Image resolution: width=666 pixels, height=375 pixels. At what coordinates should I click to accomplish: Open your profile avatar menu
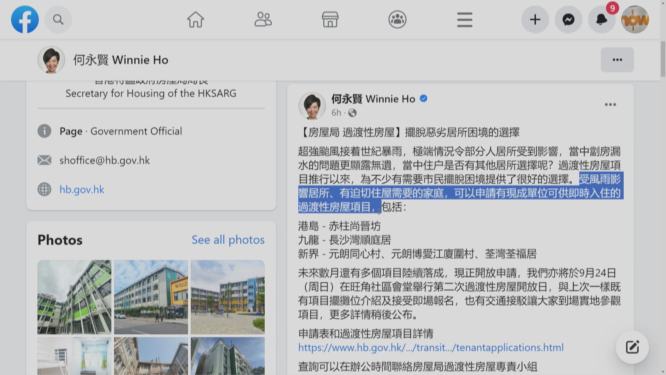pos(635,19)
